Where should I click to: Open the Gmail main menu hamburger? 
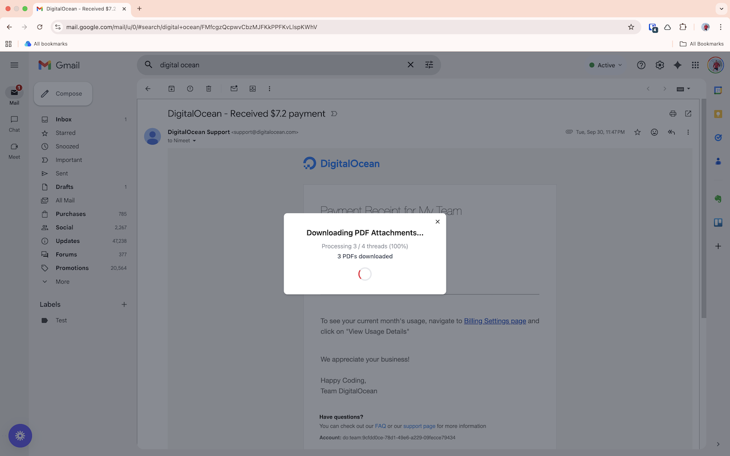tap(14, 65)
